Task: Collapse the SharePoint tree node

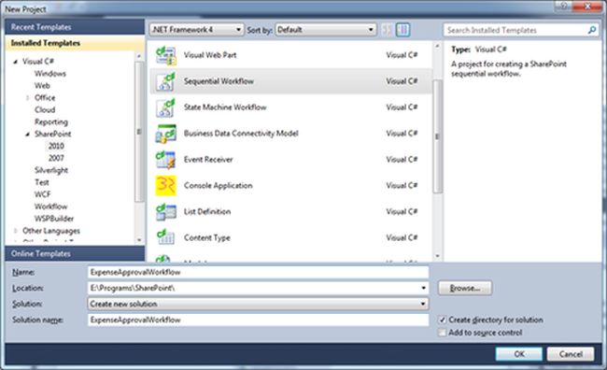Action: pyautogui.click(x=27, y=135)
